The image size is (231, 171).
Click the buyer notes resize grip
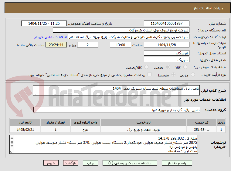click(x=11, y=152)
